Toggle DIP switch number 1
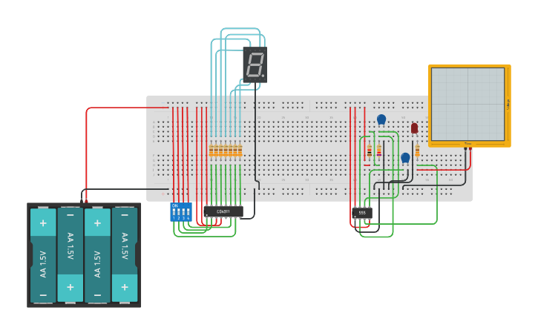The width and height of the screenshot is (538, 336). [174, 212]
